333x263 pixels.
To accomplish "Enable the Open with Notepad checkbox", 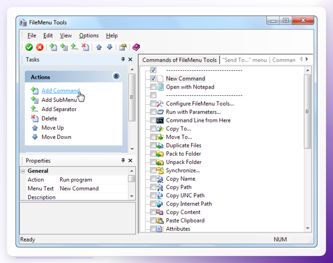I will click(x=153, y=87).
